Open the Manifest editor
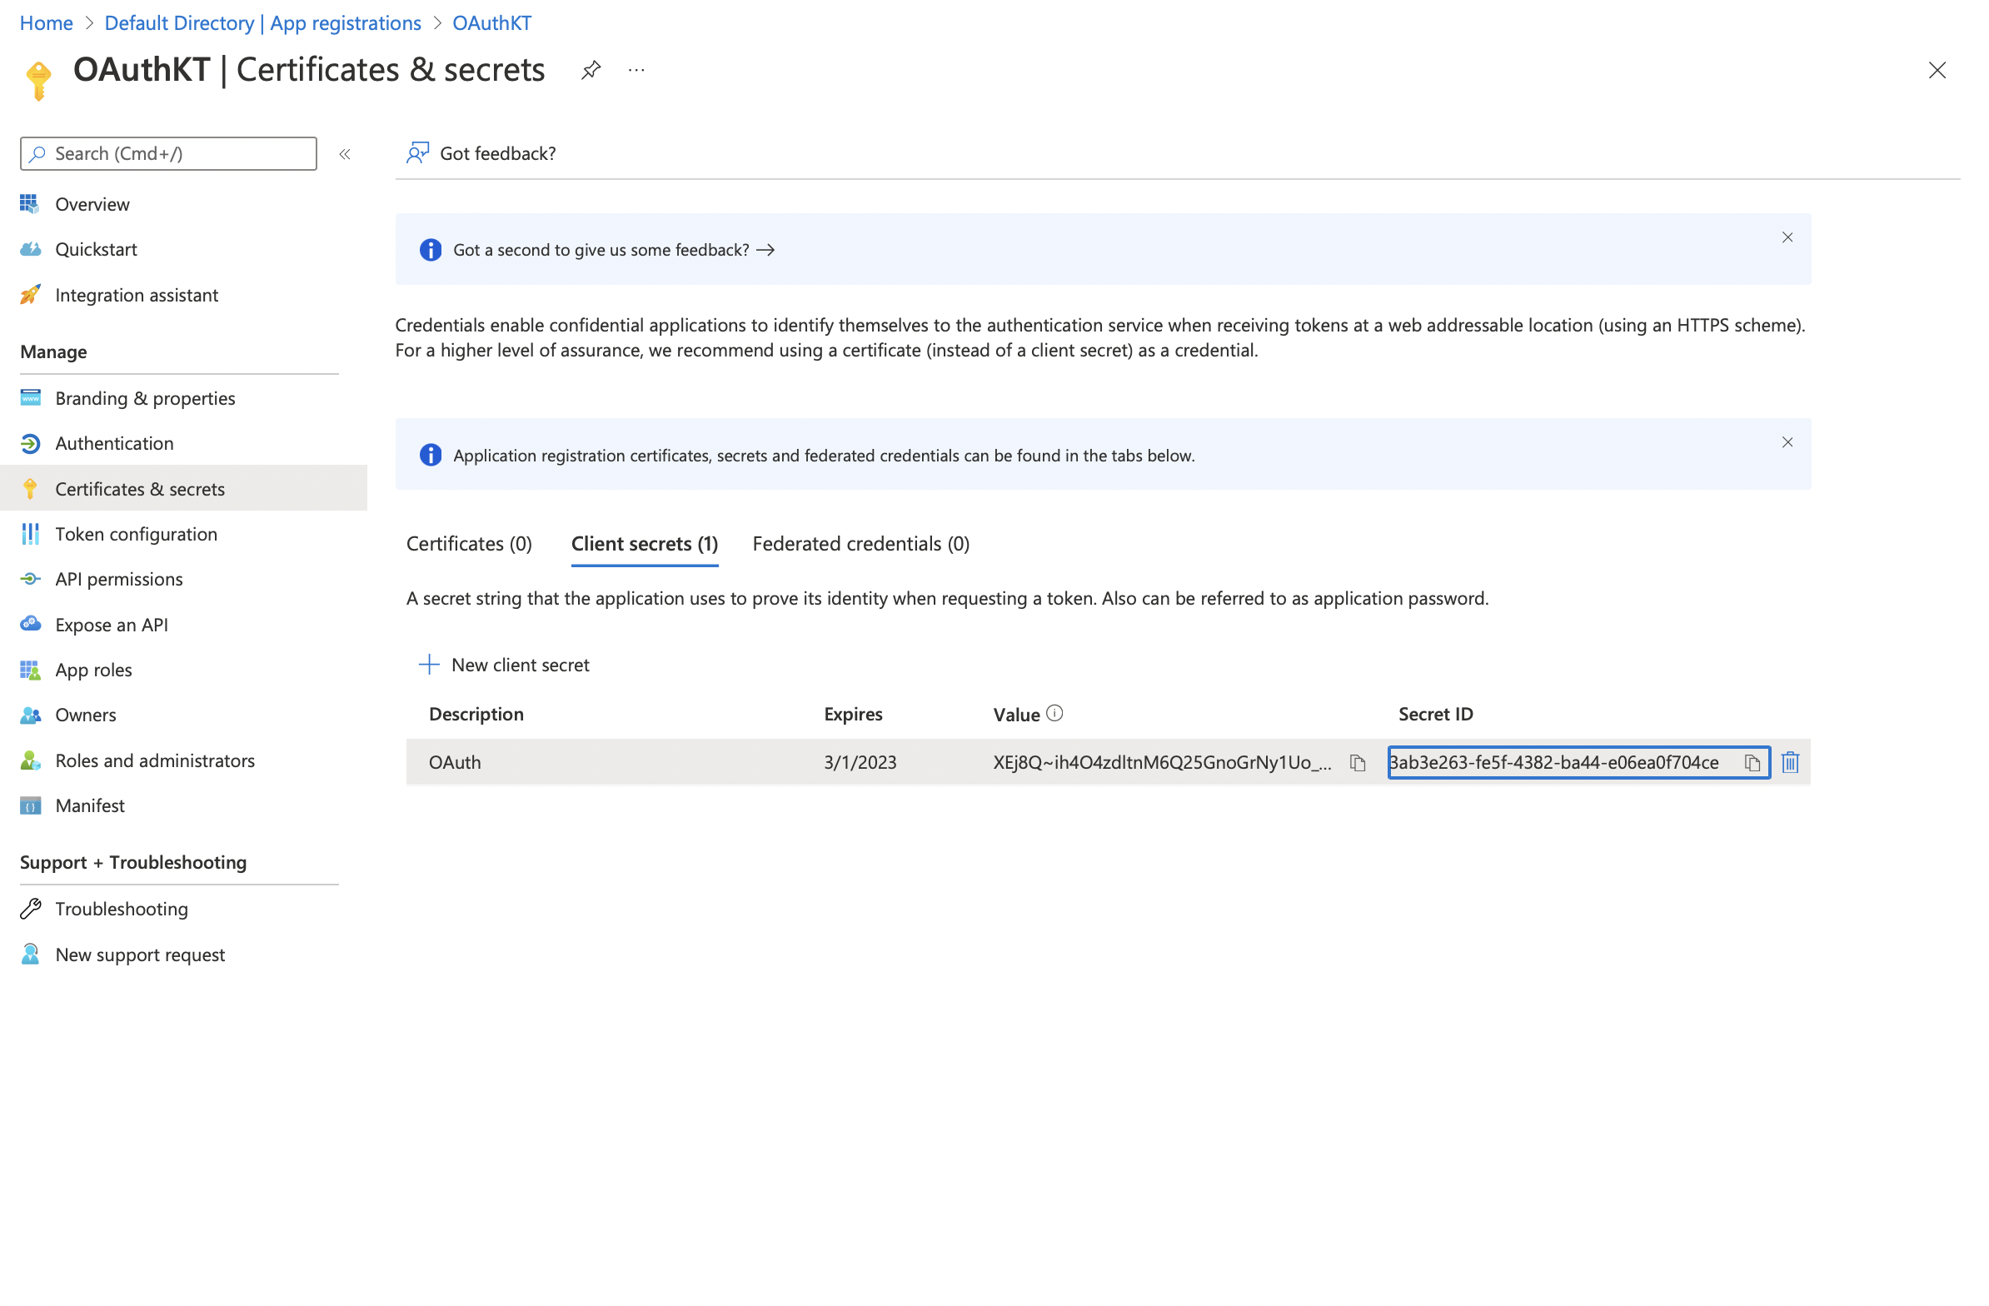The height and width of the screenshot is (1306, 1989). [x=89, y=805]
